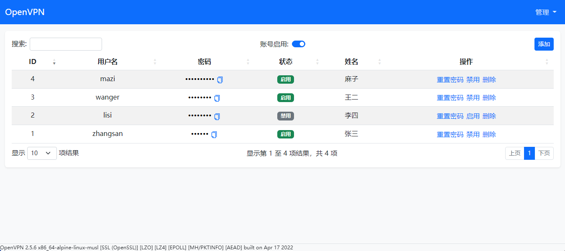The width and height of the screenshot is (565, 251).
Task: Open the 管理 dropdown menu
Action: click(x=546, y=12)
